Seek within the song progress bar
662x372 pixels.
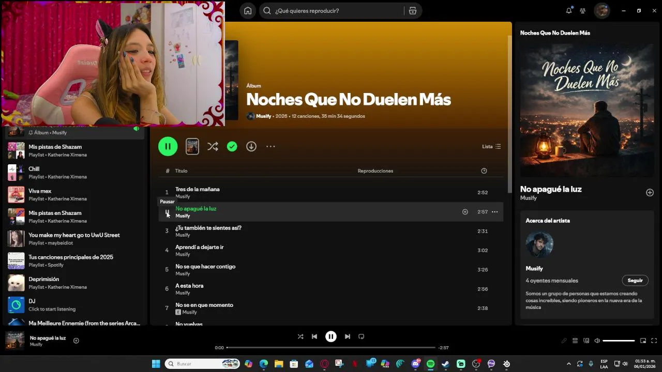(330, 348)
